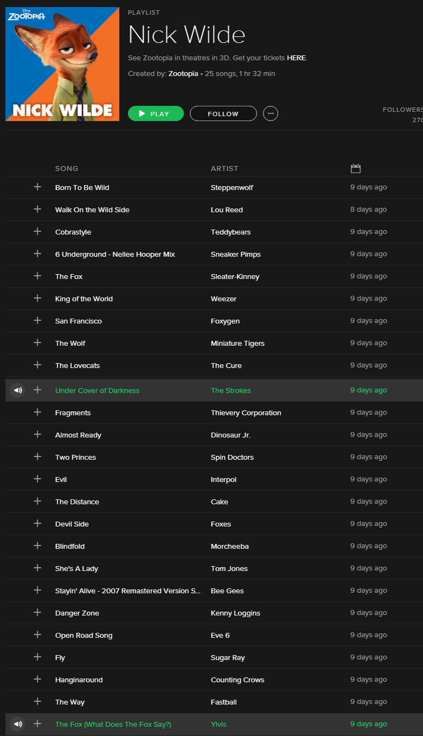Sort tracks by the ARTIST column header
Viewport: 423px width, 736px height.
click(x=225, y=169)
